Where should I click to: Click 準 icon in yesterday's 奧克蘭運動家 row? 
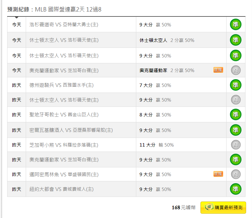pyautogui.click(x=236, y=160)
